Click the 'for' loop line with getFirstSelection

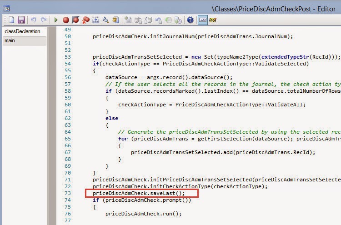(230, 139)
